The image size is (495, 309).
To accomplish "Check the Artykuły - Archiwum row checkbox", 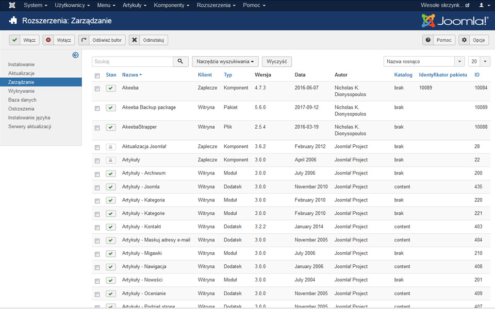I will (x=97, y=175).
